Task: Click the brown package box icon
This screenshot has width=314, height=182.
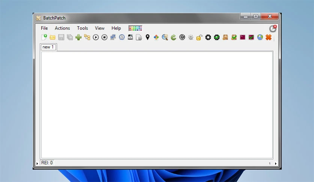Action: click(x=225, y=37)
